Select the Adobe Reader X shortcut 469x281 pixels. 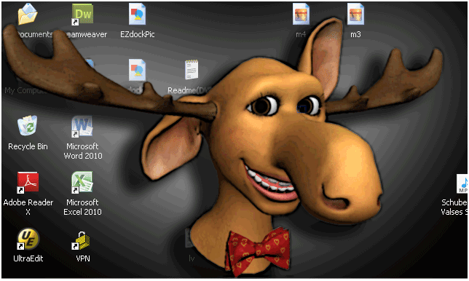coord(28,182)
